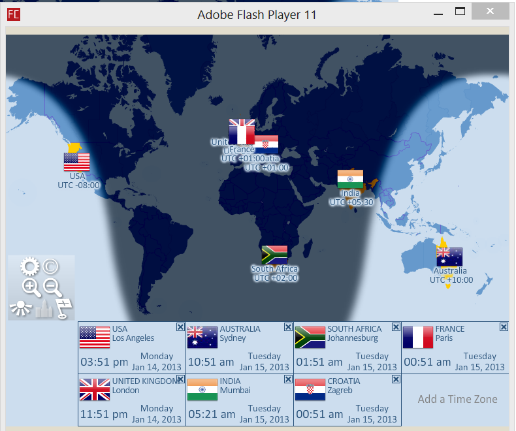Close the France Paris clock card
The height and width of the screenshot is (431, 516).
503,327
